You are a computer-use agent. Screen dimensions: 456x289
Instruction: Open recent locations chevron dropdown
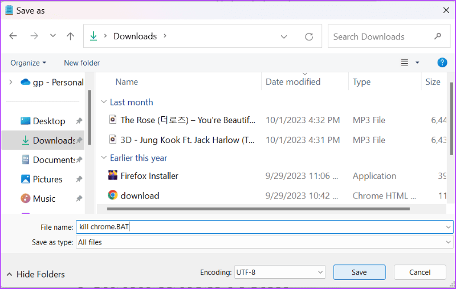(x=52, y=36)
